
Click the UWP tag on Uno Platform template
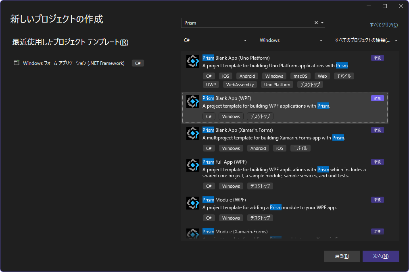[211, 85]
